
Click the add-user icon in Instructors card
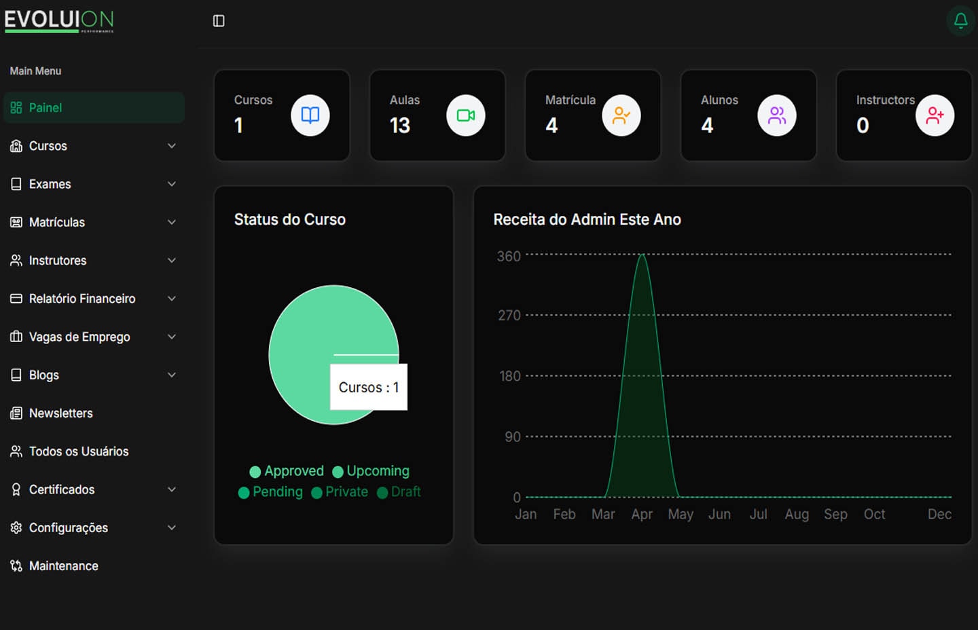(935, 115)
